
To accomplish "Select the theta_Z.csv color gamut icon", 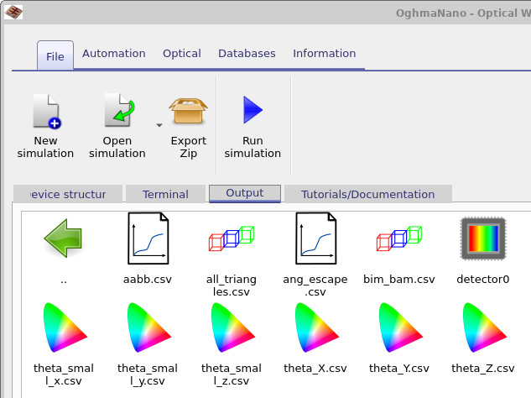I will point(485,327).
